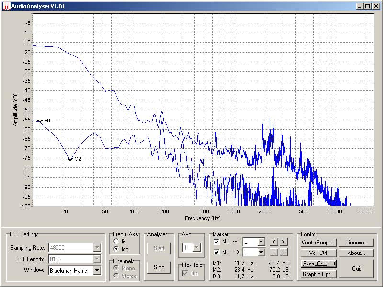Click the 20000 Hz frequency axis tick label
The image size is (383, 287).
(365, 211)
